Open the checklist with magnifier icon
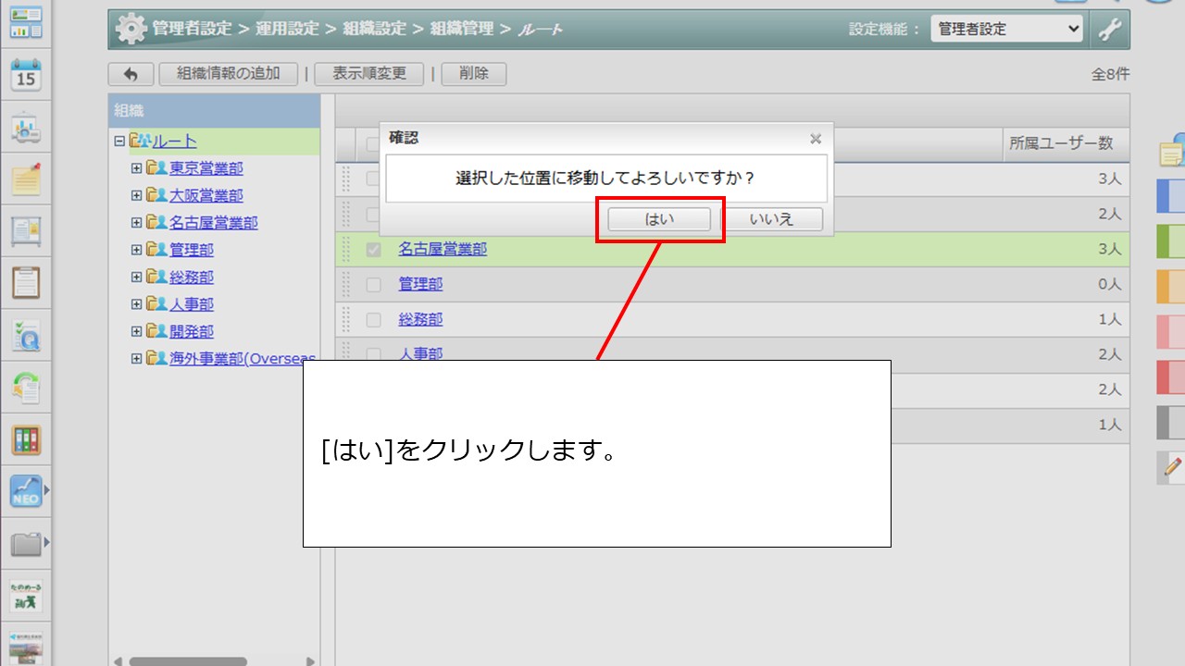 coord(26,336)
